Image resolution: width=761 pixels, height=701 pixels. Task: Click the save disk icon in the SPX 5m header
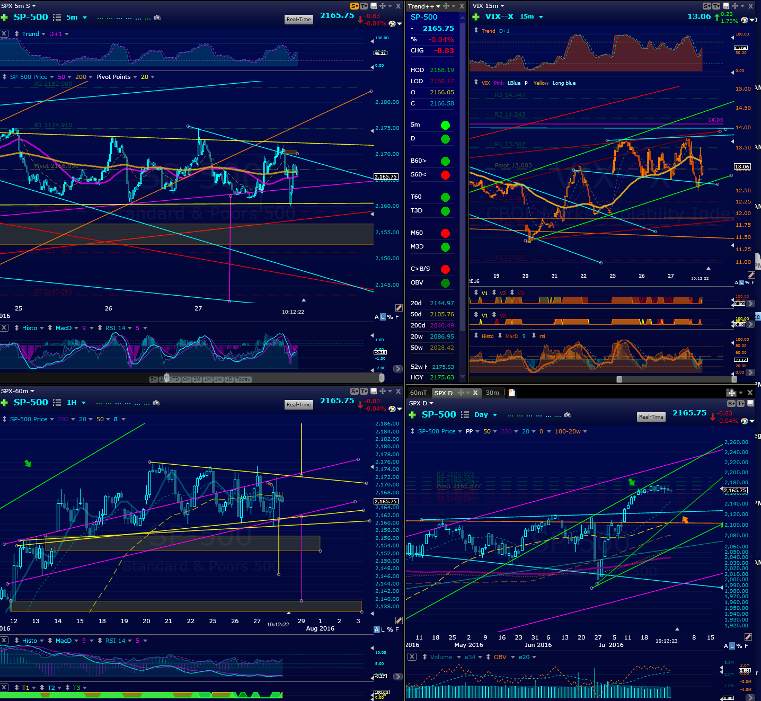[374, 6]
